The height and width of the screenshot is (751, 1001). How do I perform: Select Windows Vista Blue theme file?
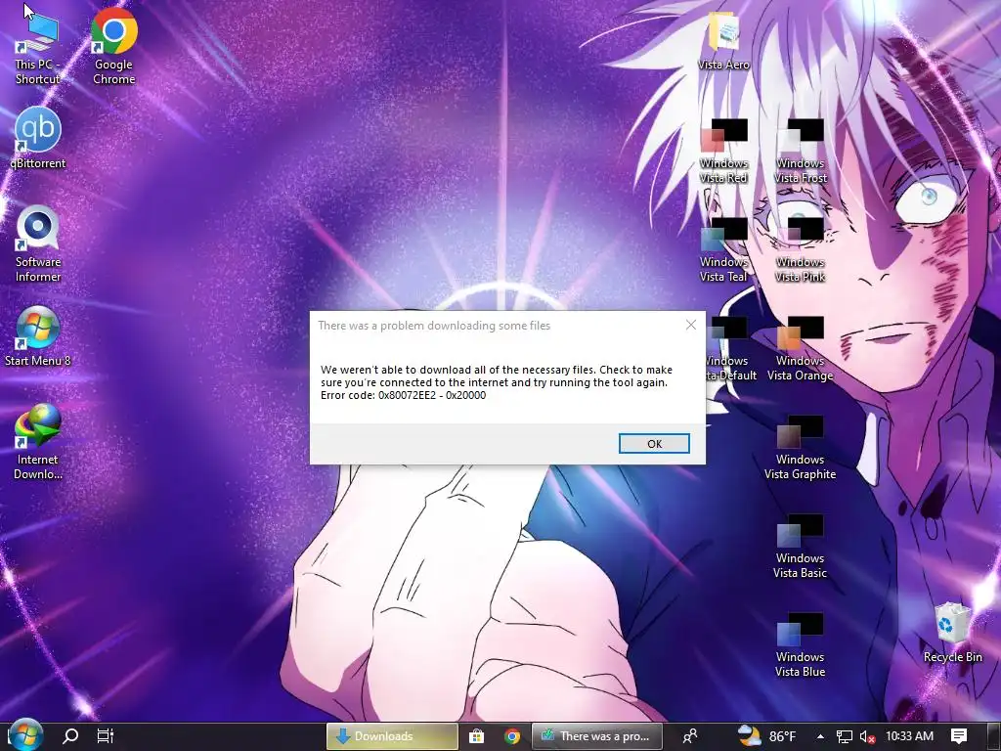point(800,645)
